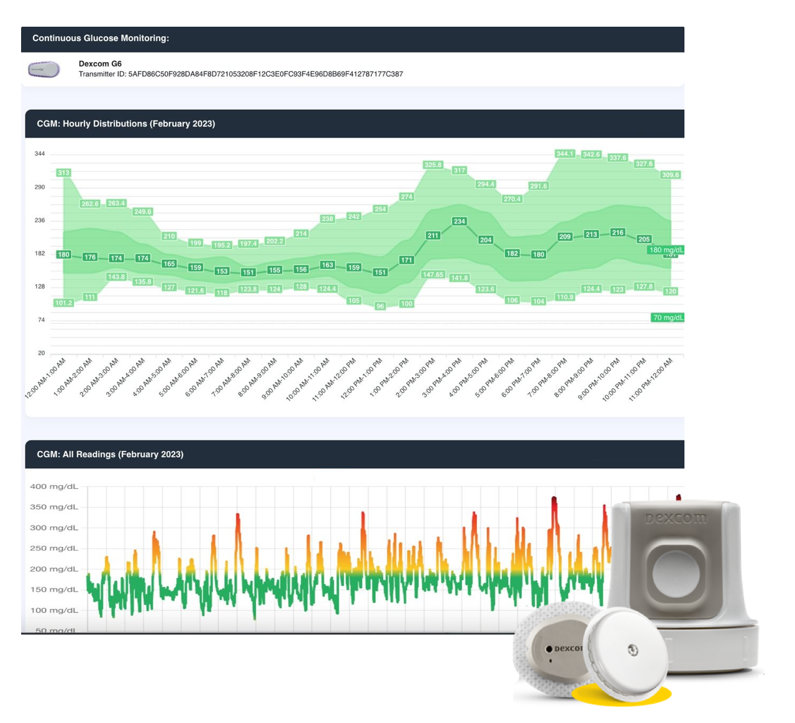Click the 70 mg/dL lower threshold label
795x723 pixels.
click(667, 317)
